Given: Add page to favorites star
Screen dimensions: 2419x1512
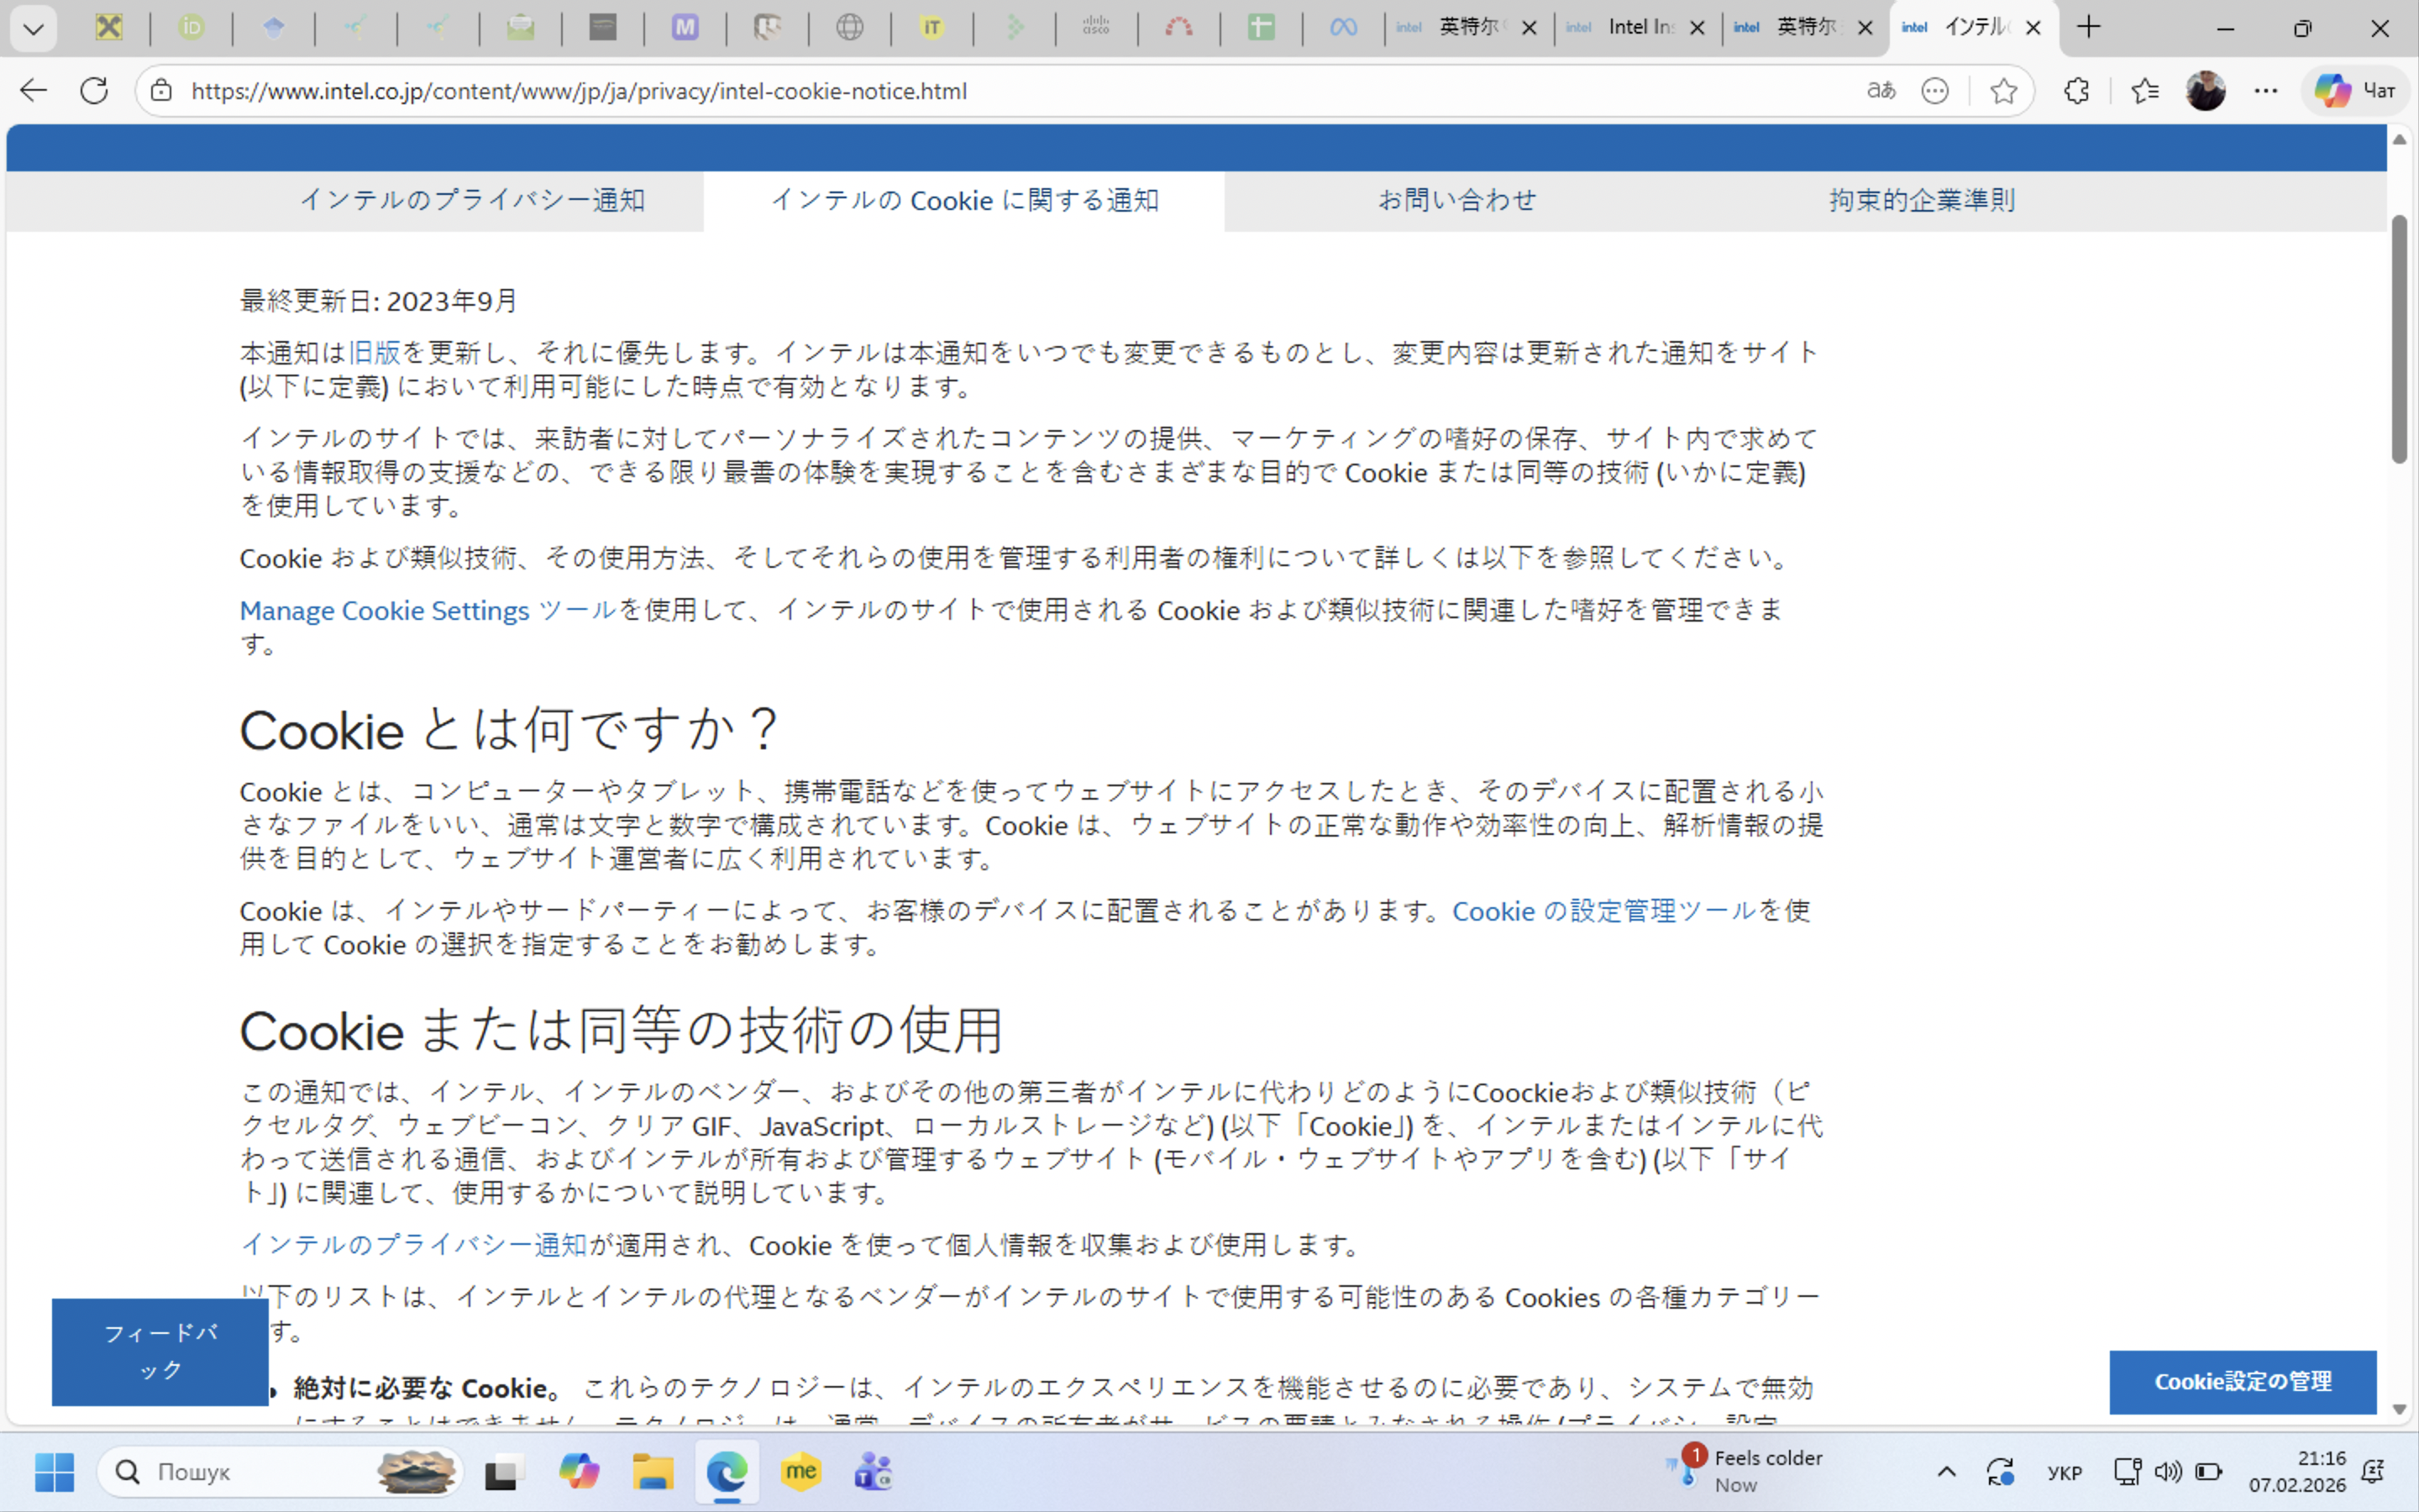Looking at the screenshot, I should 2003,91.
